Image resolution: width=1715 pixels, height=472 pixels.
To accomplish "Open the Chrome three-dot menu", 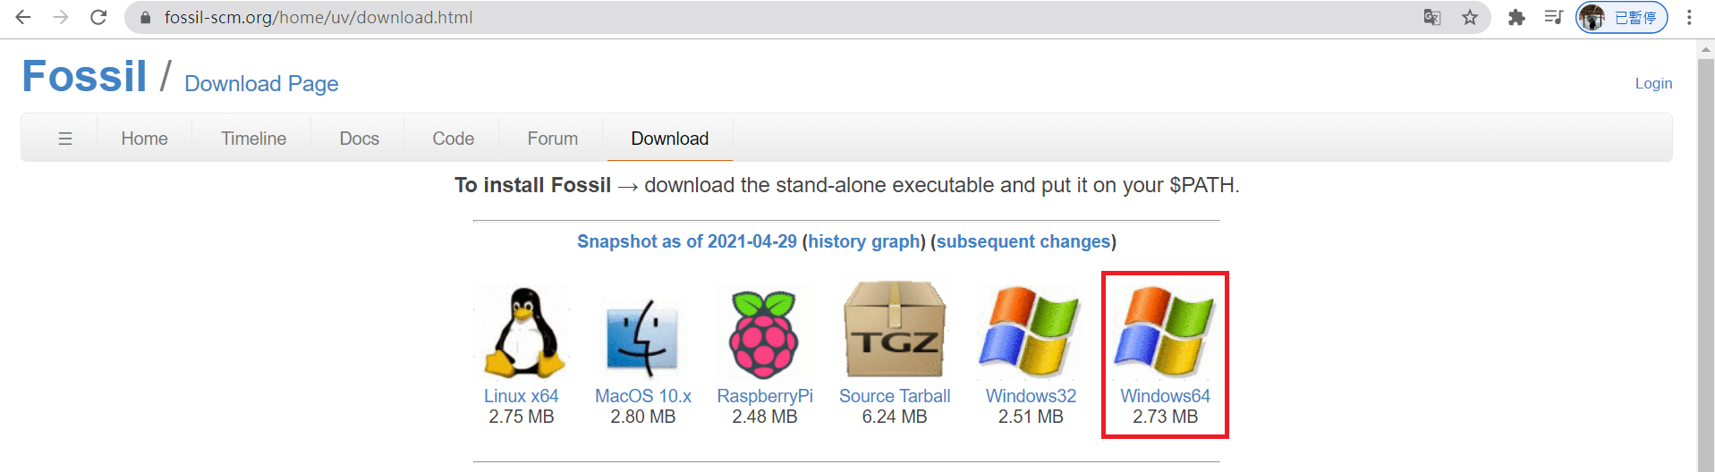I will click(1689, 17).
